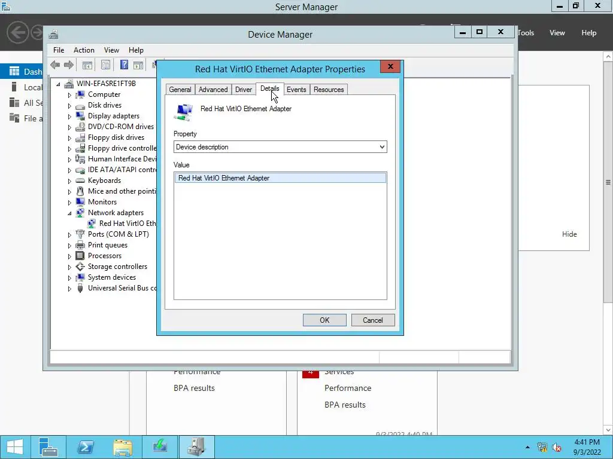Open Device Manager taskbar button
Viewport: 613px width, 459px height.
click(x=196, y=447)
